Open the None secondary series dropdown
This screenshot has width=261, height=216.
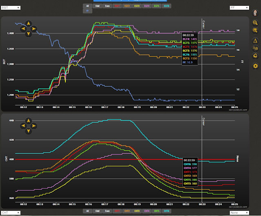point(239,213)
